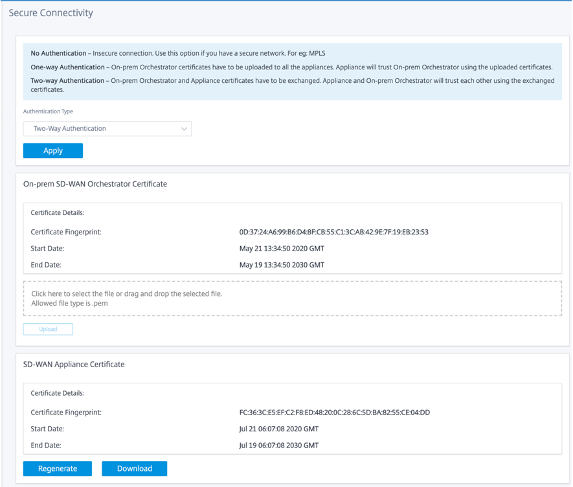This screenshot has width=573, height=487.
Task: Select Orchestrator fingerprint starting with 0D:37:24
Action: [x=334, y=232]
